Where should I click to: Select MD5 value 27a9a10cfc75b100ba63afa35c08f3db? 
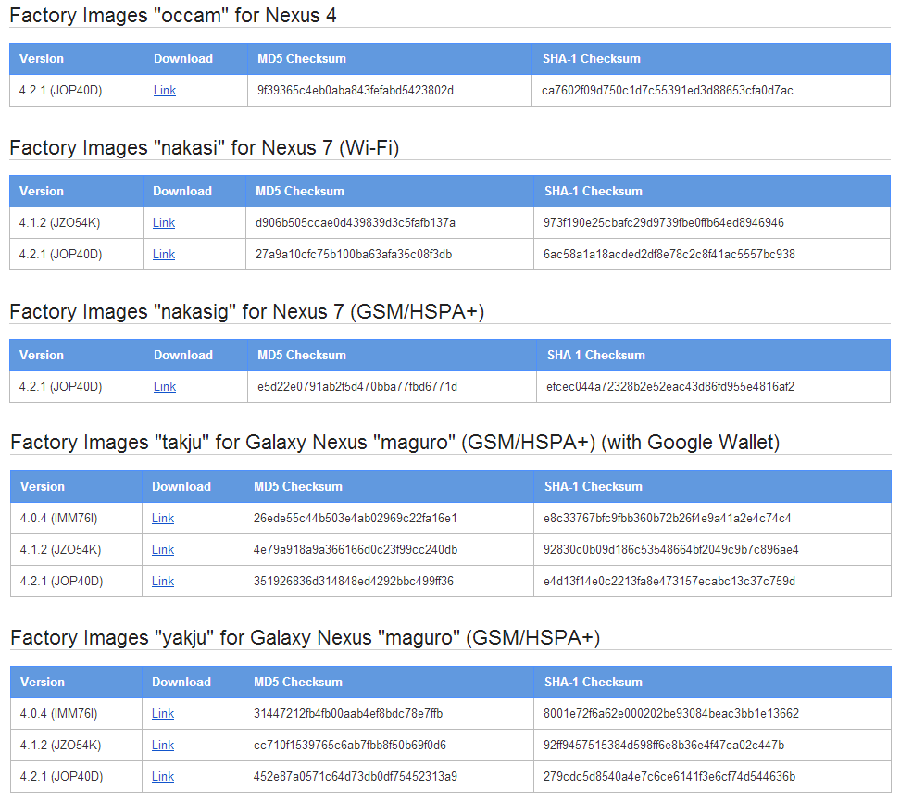[354, 255]
